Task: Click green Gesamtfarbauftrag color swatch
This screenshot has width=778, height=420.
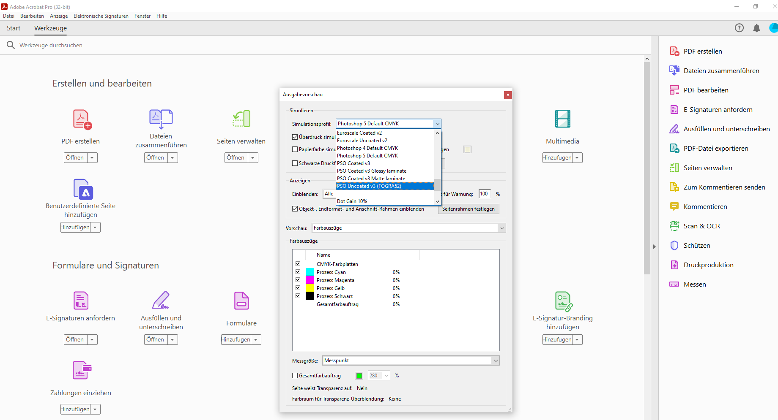Action: click(359, 376)
